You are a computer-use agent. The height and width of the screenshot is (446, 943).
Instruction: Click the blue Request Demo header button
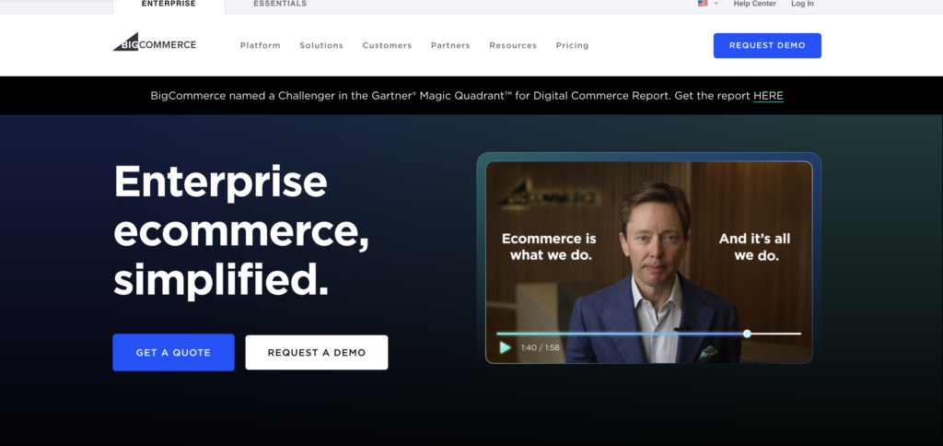point(767,46)
